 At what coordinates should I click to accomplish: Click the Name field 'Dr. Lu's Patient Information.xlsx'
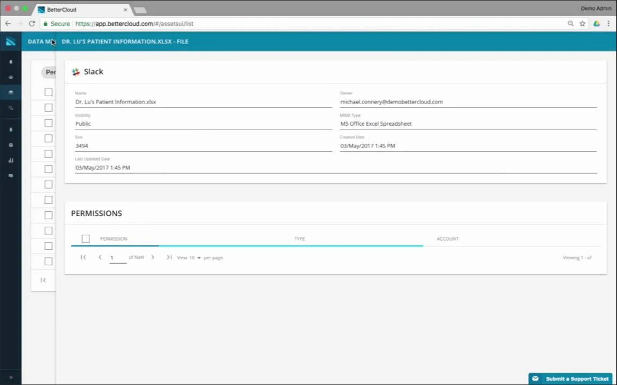[x=204, y=102]
